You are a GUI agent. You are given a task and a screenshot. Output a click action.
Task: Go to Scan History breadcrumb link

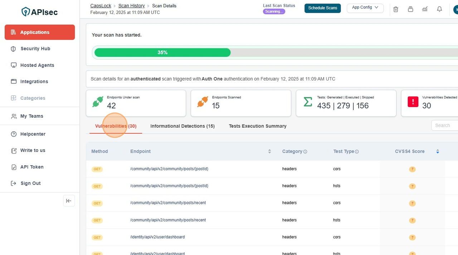tap(131, 6)
